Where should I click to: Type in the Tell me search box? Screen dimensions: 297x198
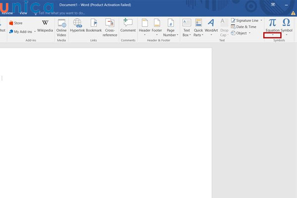62,13
